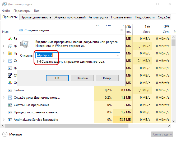The height and width of the screenshot is (141, 176).
Task: Expand the Antimalware Service Executable process
Action: (4, 120)
